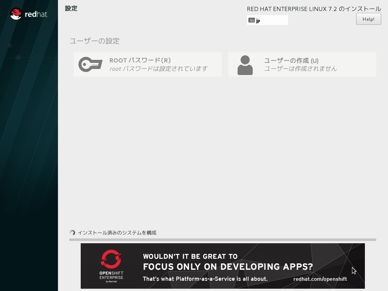Click the key icon for root password
Image resolution: width=388 pixels, height=291 pixels.
point(90,64)
